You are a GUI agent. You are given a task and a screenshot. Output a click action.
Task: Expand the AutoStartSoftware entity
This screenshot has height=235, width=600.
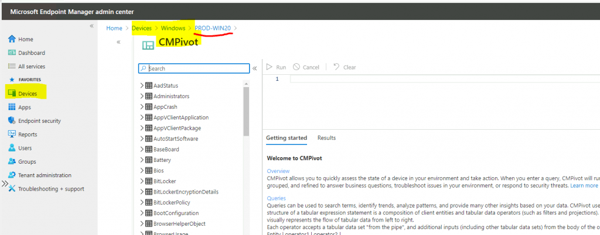tap(142, 139)
